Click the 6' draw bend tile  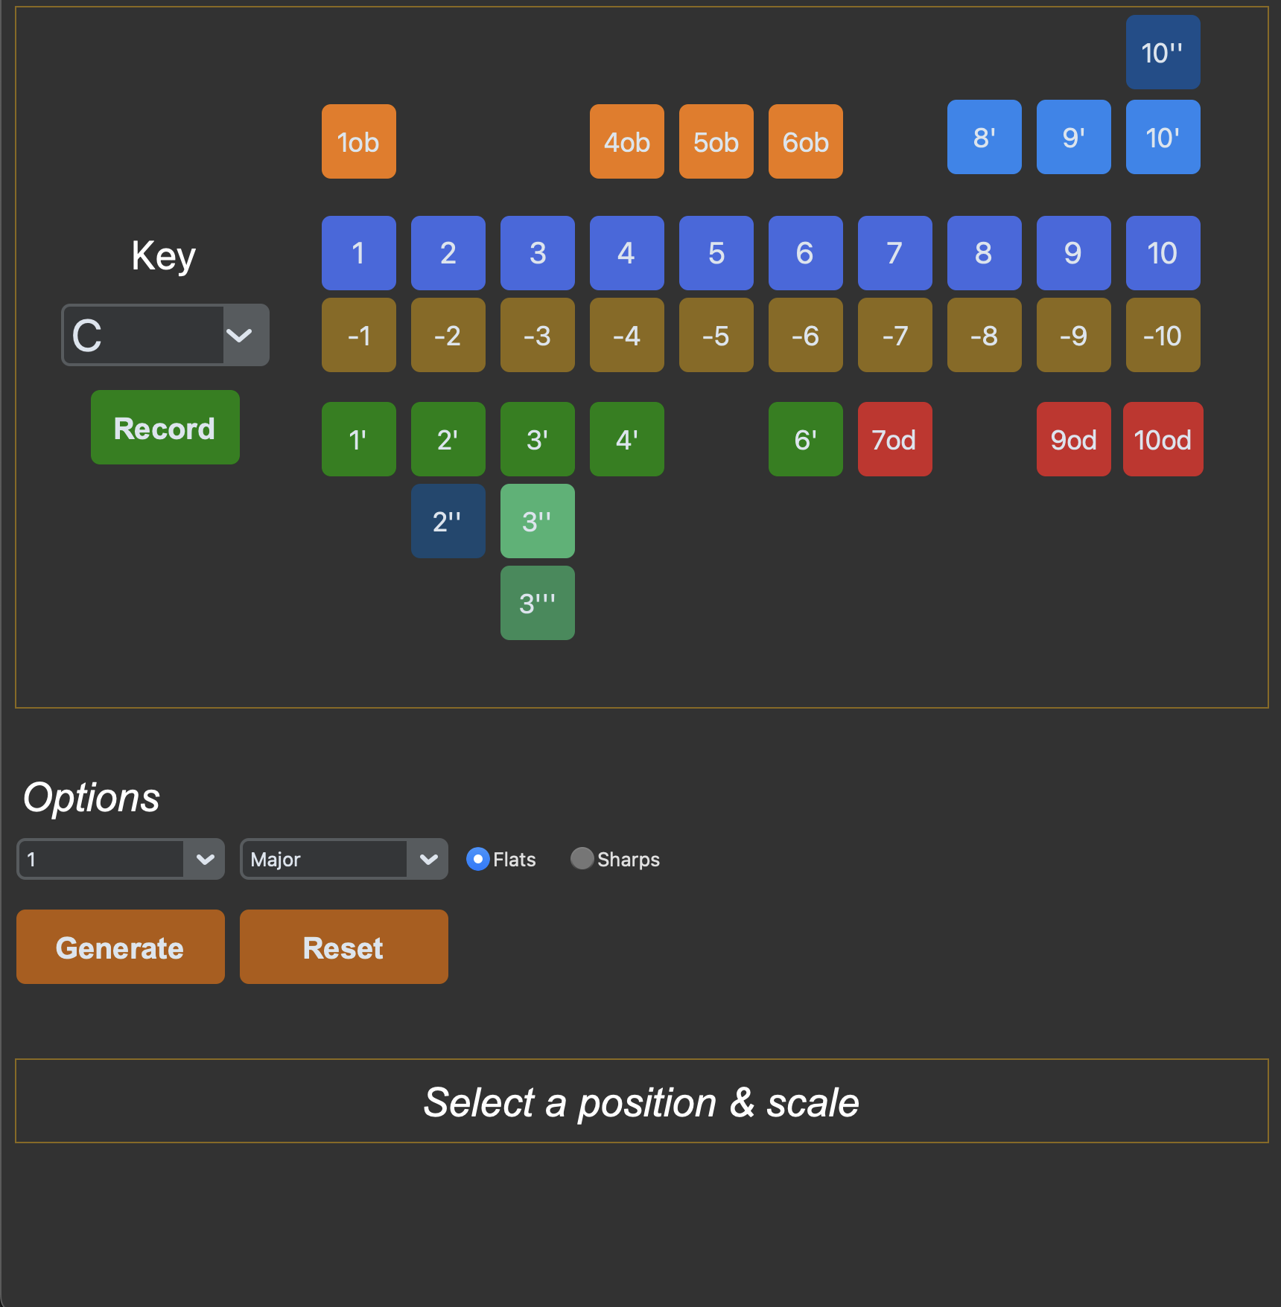pos(805,439)
